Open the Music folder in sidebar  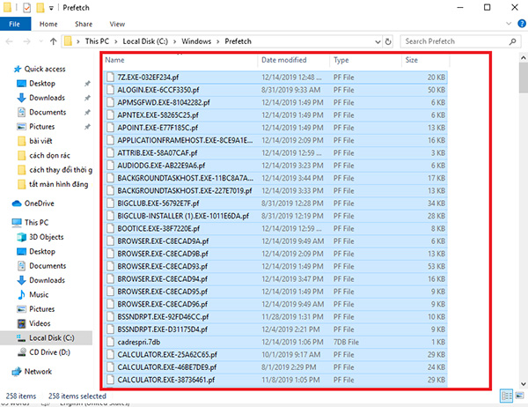(x=38, y=294)
